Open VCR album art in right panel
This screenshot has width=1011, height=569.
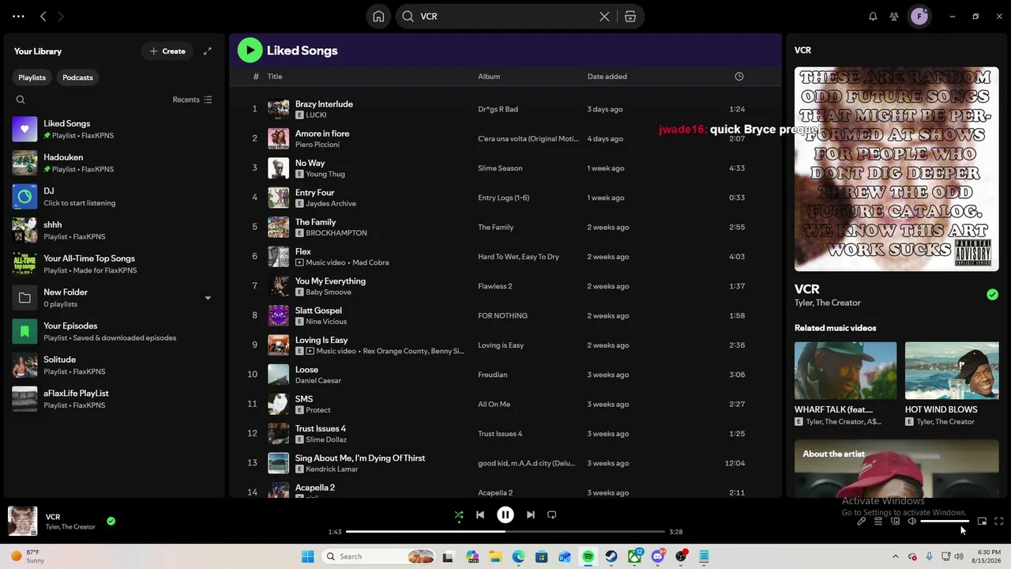896,169
